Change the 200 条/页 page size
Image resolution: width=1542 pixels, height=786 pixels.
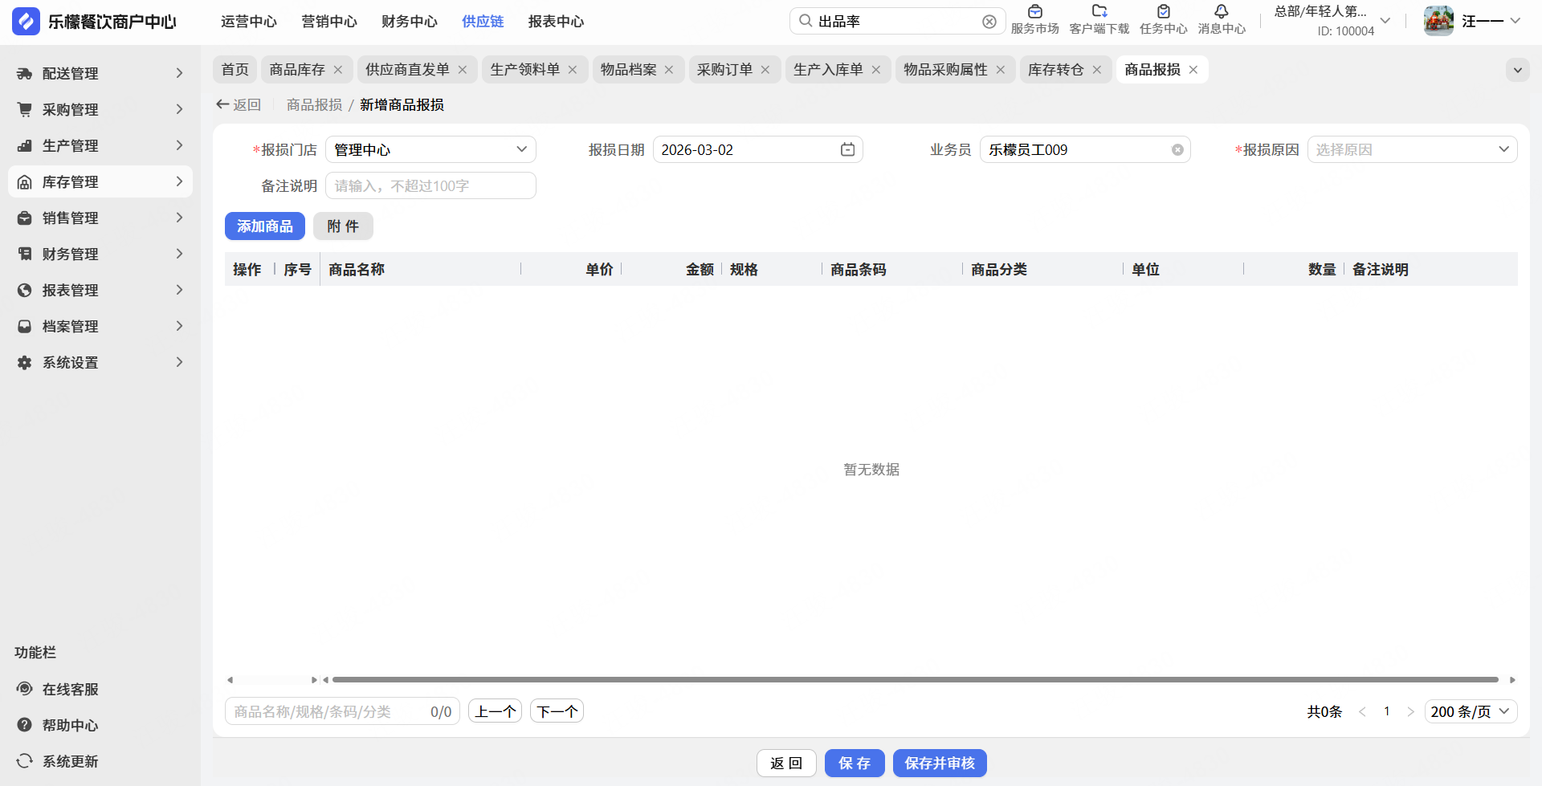[x=1470, y=711]
